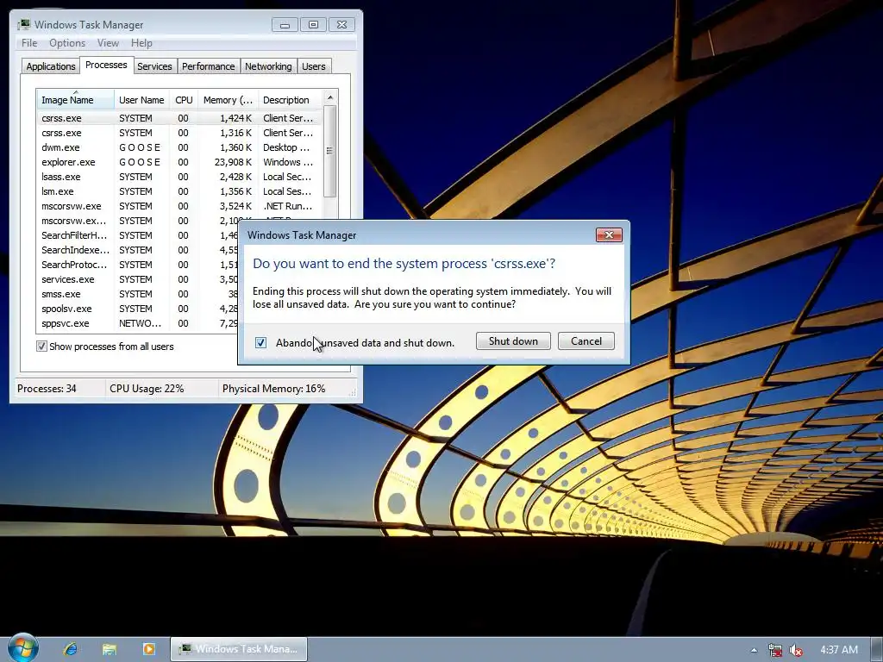Click Task Manager title bar icon
Image resolution: width=883 pixels, height=662 pixels.
pyautogui.click(x=23, y=24)
